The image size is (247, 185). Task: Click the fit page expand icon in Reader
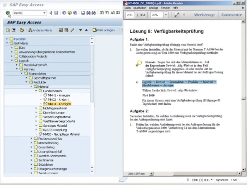(x=177, y=15)
